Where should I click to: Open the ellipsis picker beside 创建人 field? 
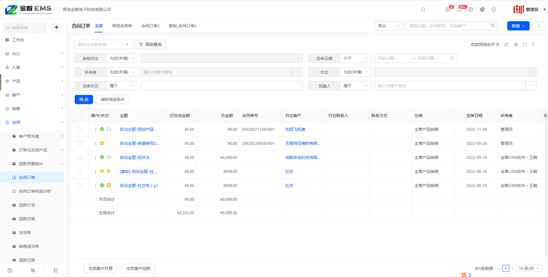click(531, 85)
